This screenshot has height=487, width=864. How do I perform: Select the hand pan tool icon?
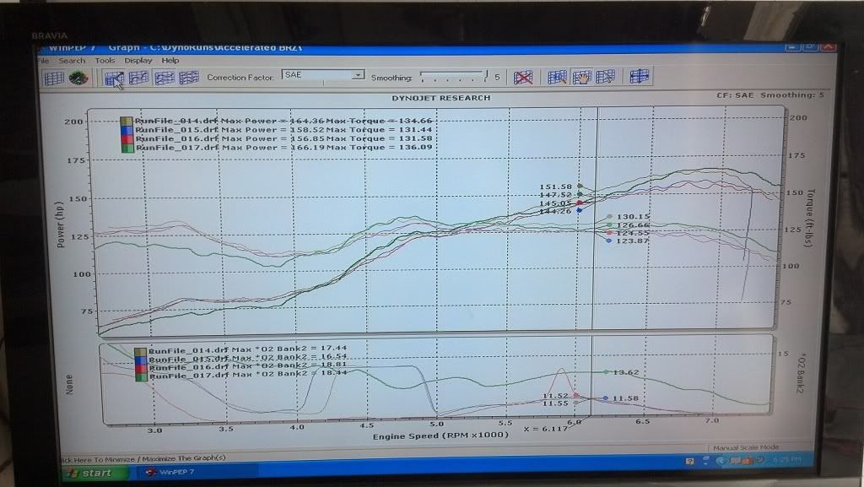(x=580, y=77)
